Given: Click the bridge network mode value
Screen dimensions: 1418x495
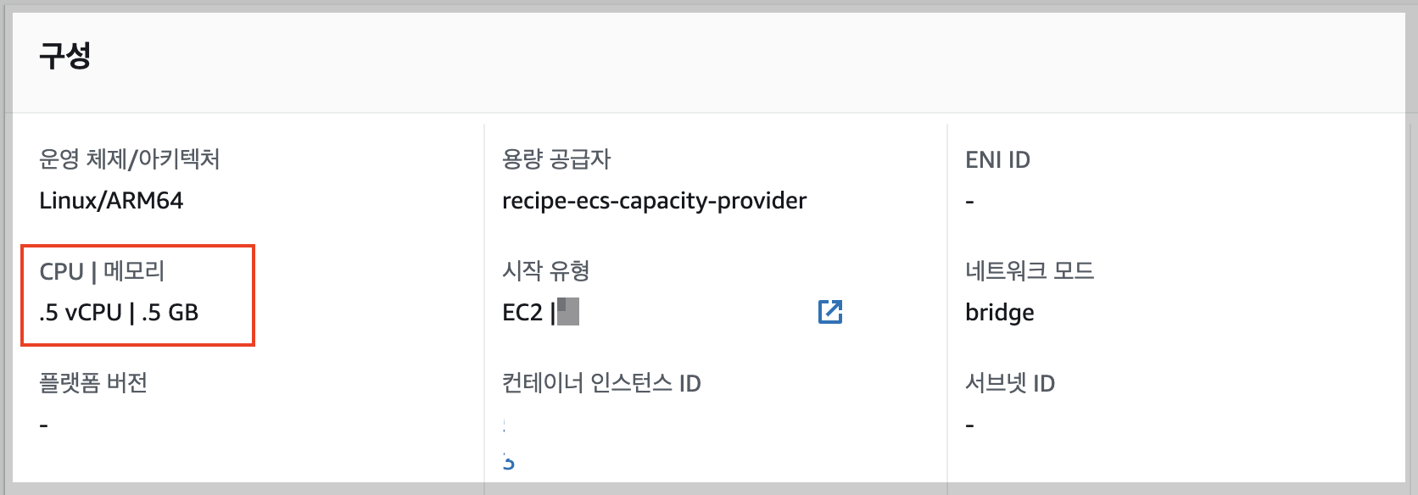Looking at the screenshot, I should (x=1000, y=312).
